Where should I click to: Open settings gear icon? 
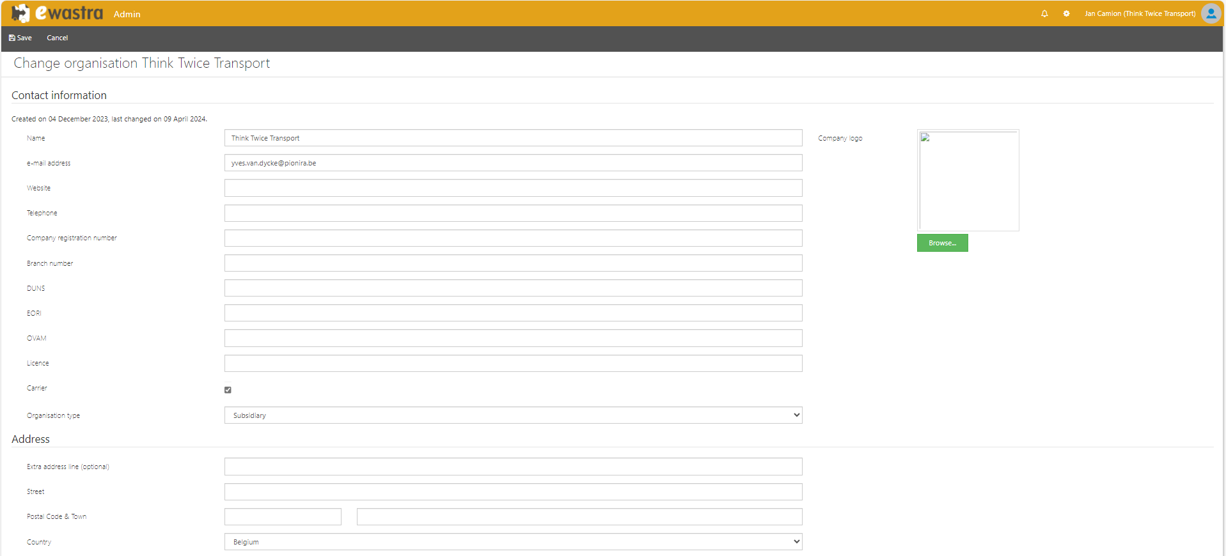(1066, 13)
